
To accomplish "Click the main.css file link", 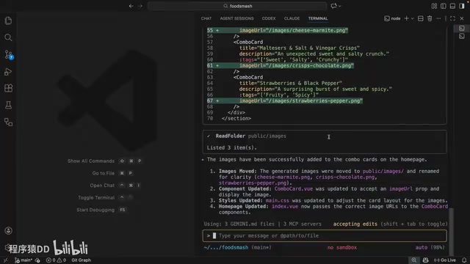I will pos(278,200).
